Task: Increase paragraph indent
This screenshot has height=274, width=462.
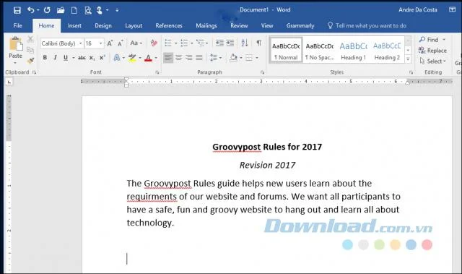Action: [x=230, y=43]
